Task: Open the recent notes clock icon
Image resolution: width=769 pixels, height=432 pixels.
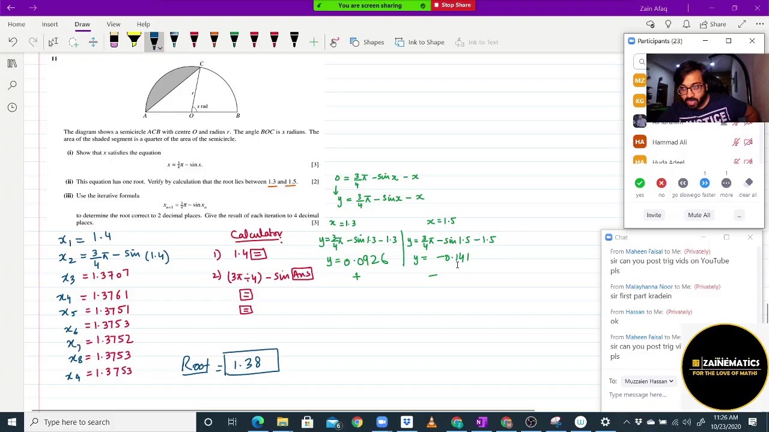Action: click(12, 107)
